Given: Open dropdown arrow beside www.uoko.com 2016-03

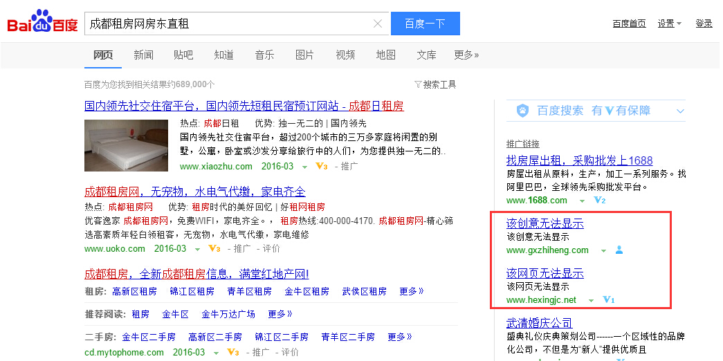Looking at the screenshot, I should click(x=197, y=250).
